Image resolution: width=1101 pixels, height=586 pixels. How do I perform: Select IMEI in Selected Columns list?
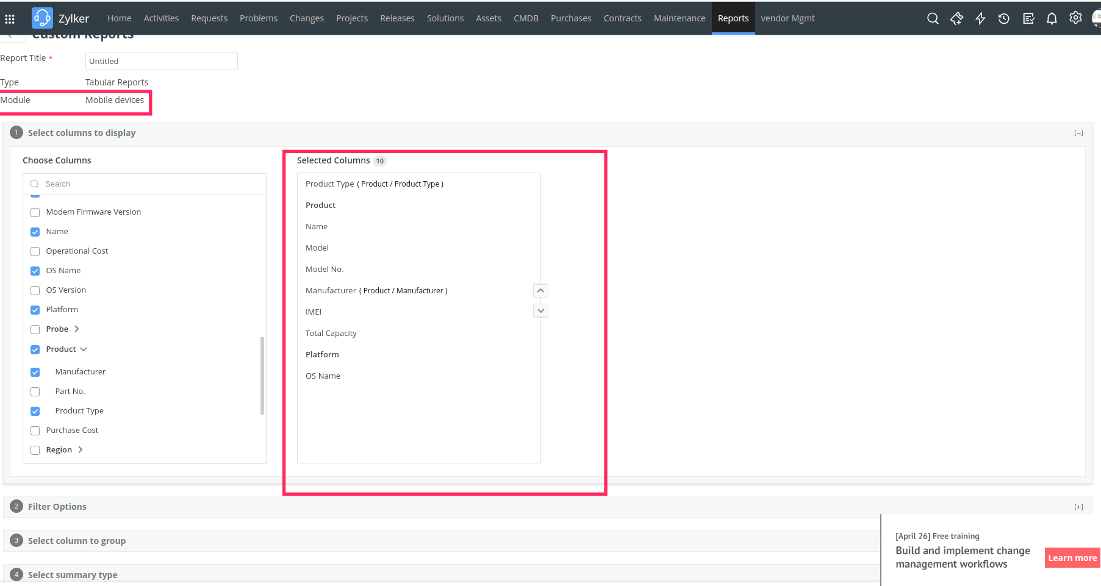(314, 312)
